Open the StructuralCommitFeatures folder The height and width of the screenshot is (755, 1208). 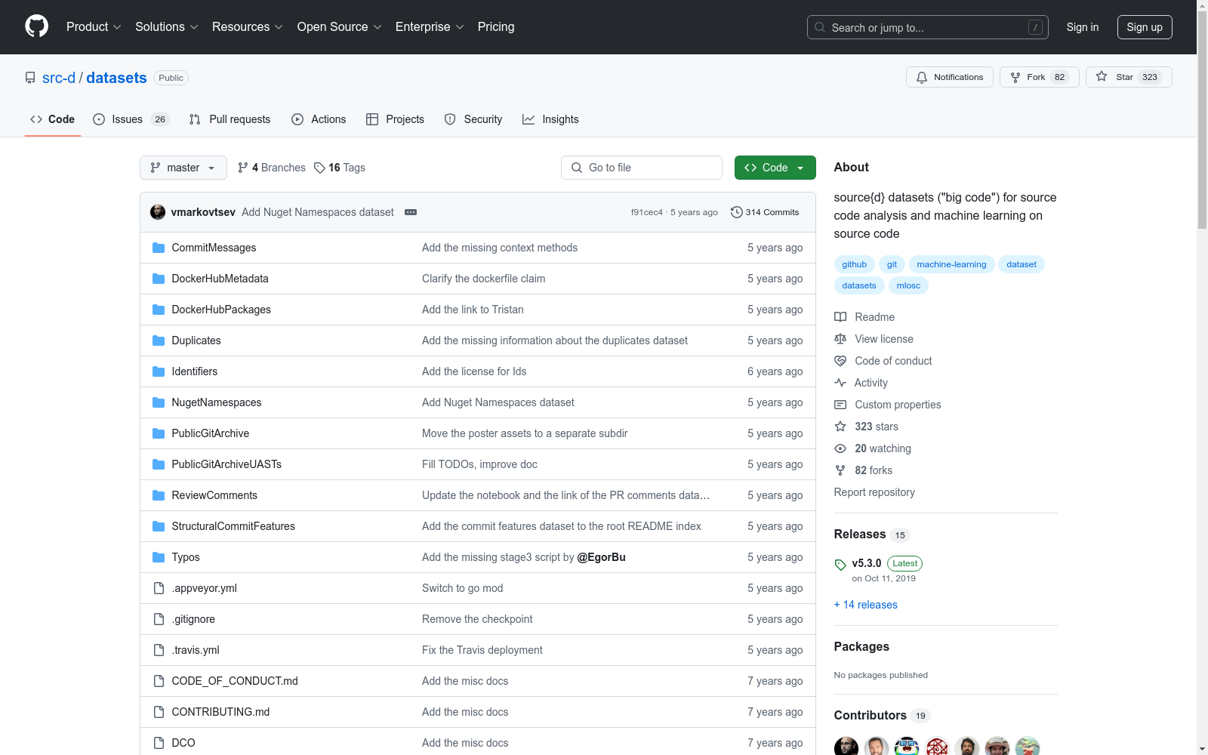(x=233, y=526)
